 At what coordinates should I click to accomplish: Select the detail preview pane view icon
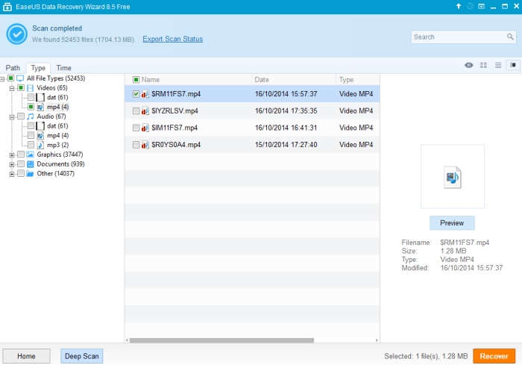[x=513, y=65]
